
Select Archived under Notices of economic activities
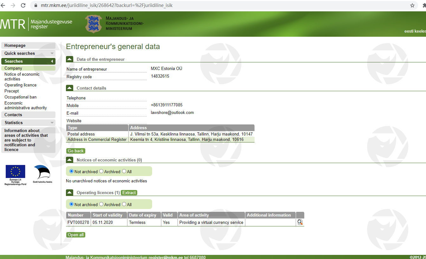click(101, 171)
